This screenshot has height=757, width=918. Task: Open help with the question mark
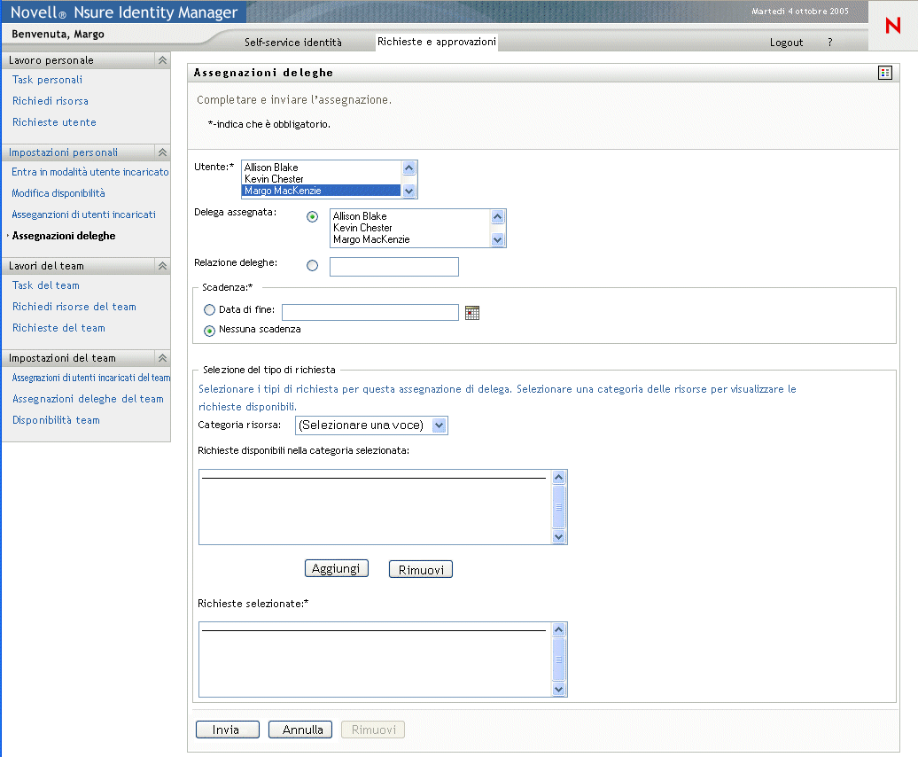coord(830,43)
